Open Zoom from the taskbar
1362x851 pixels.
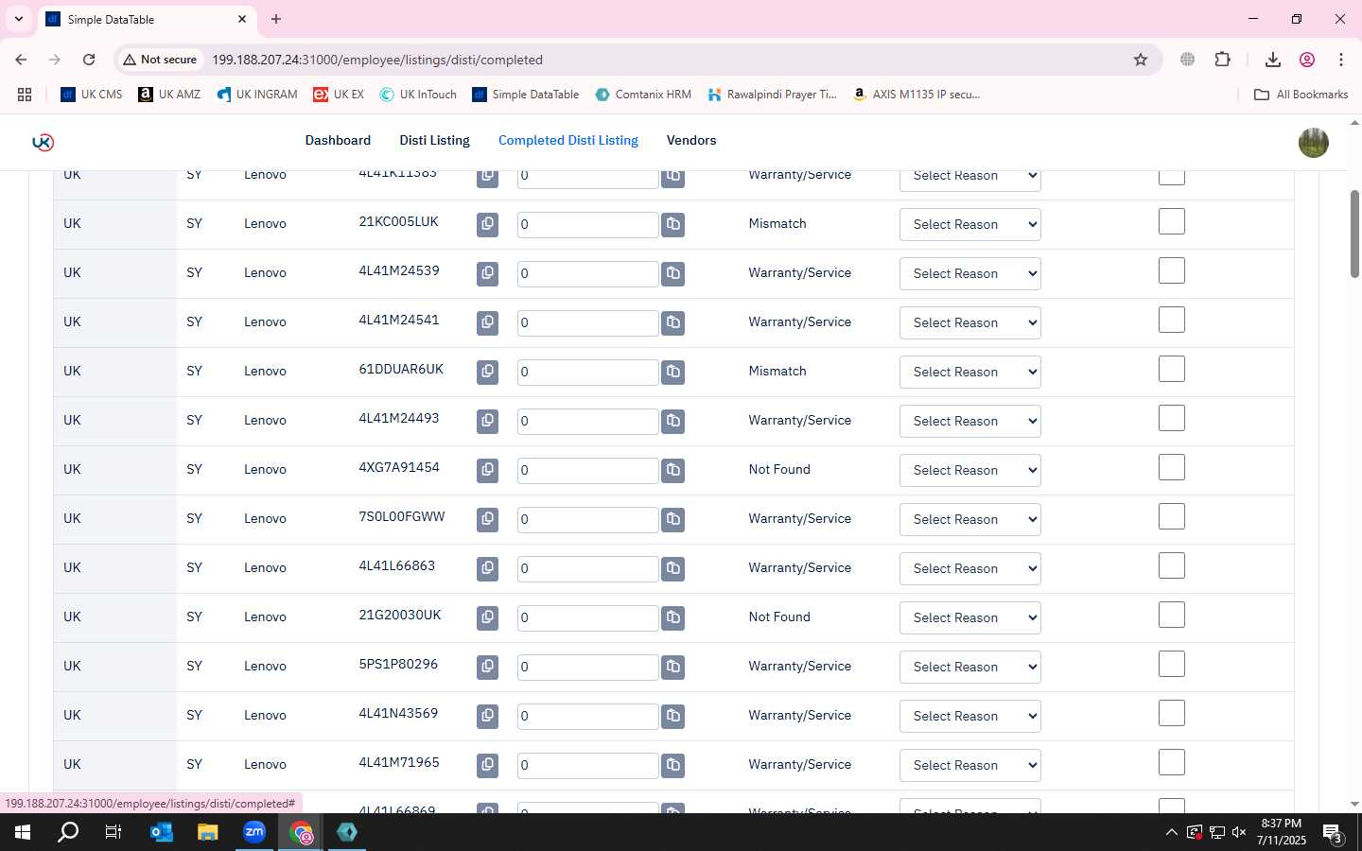point(254,832)
